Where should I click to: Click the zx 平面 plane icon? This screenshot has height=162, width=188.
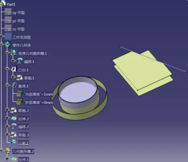pyautogui.click(x=8, y=28)
